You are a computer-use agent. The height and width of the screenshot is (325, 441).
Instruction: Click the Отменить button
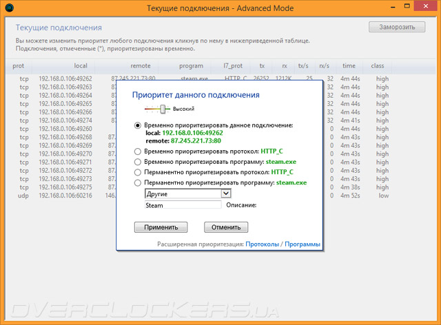tap(226, 227)
